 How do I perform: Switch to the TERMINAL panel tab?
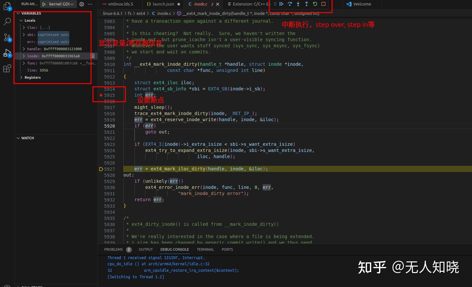(205, 249)
